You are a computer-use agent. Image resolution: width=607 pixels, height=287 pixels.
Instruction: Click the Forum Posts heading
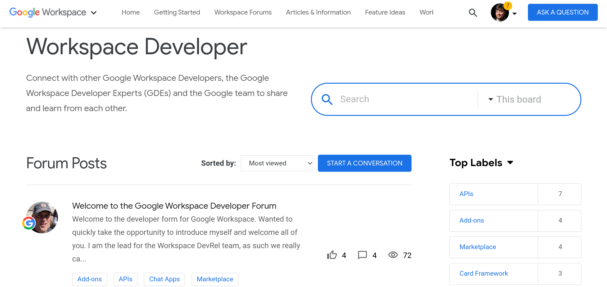coord(66,163)
